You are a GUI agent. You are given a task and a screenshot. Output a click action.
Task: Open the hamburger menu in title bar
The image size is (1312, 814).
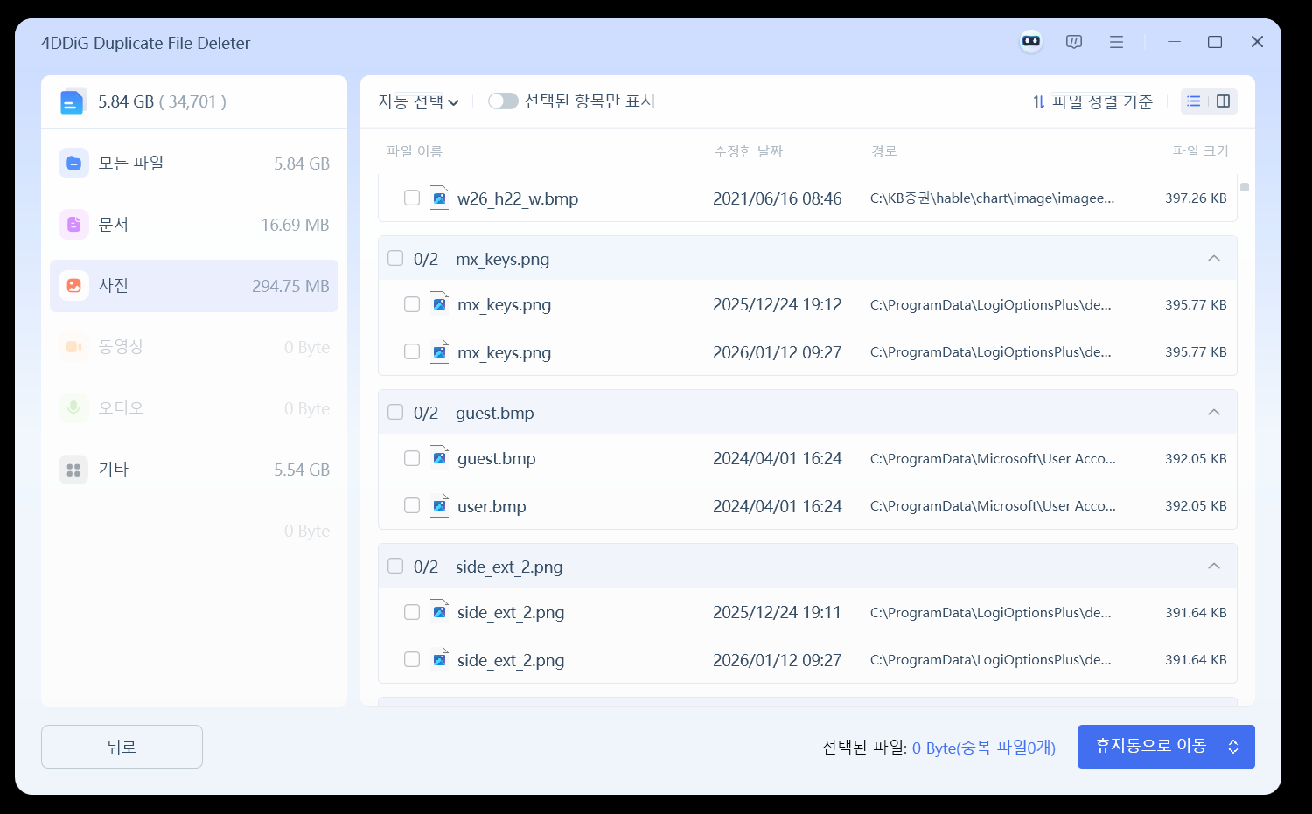[x=1116, y=42]
